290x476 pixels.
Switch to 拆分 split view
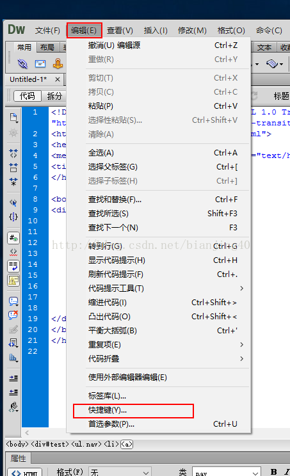point(54,96)
